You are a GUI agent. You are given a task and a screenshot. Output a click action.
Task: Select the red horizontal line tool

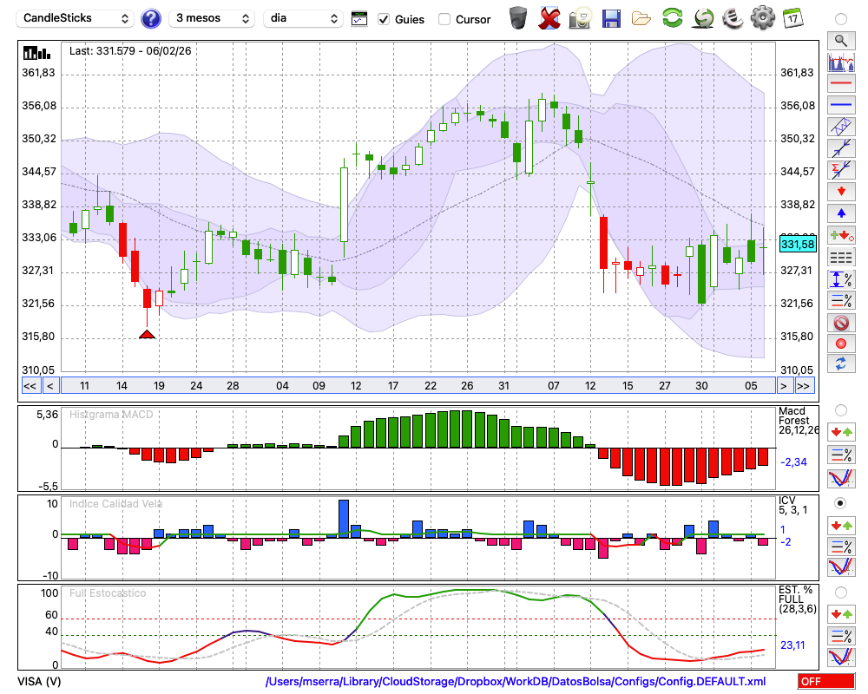[840, 84]
